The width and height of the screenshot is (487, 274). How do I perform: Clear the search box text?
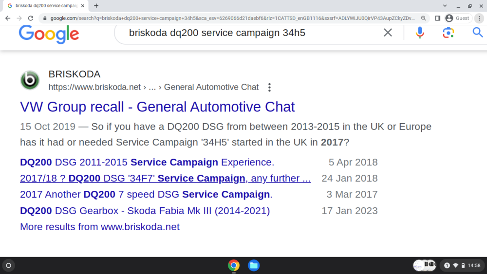tap(388, 33)
